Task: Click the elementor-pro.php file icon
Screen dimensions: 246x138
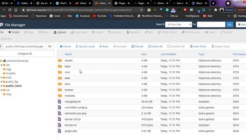Action: (x=60, y=113)
